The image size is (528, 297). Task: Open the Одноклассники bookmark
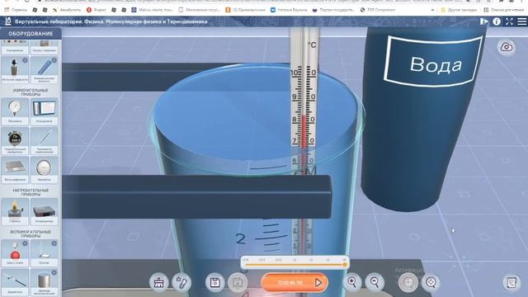(245, 10)
